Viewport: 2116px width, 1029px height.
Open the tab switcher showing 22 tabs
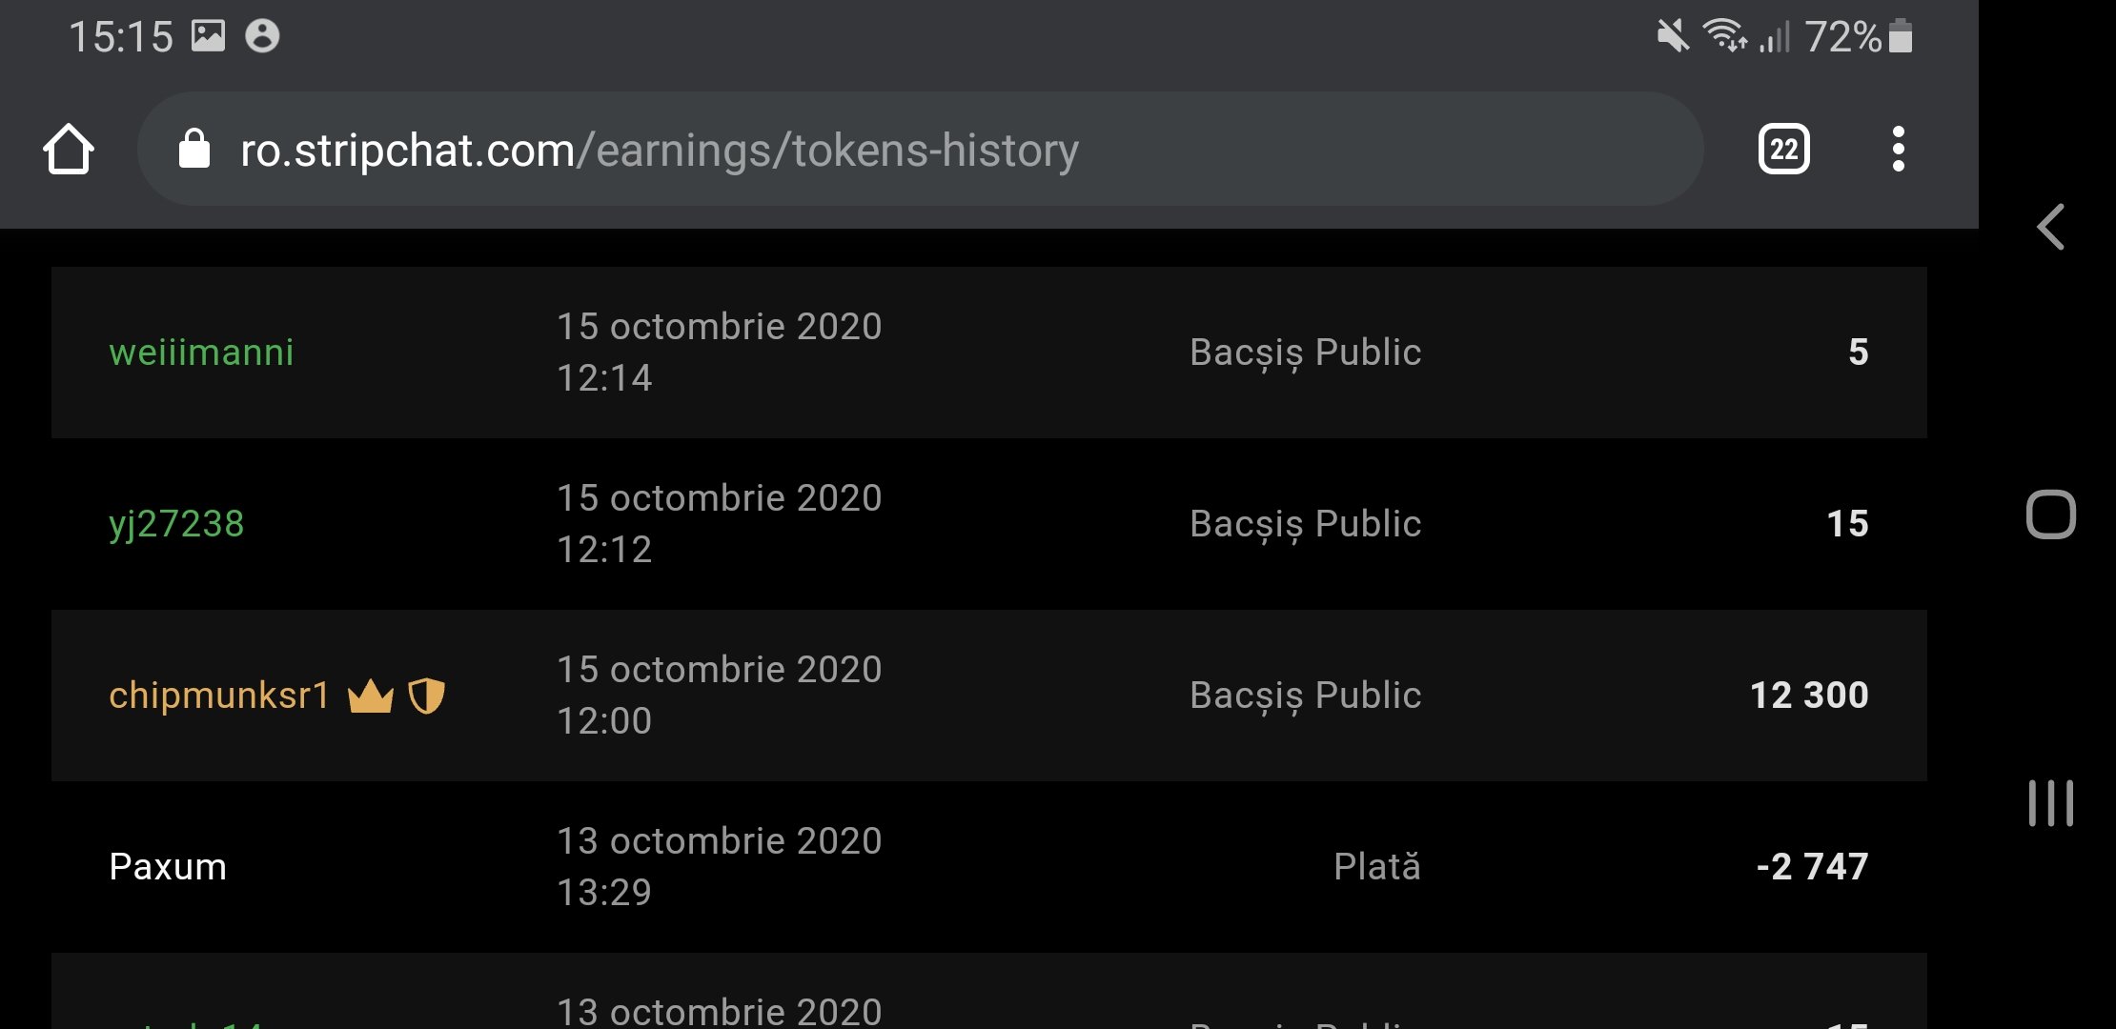coord(1783,150)
